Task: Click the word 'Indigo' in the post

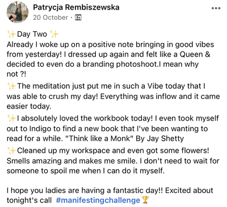Action: click(40, 129)
